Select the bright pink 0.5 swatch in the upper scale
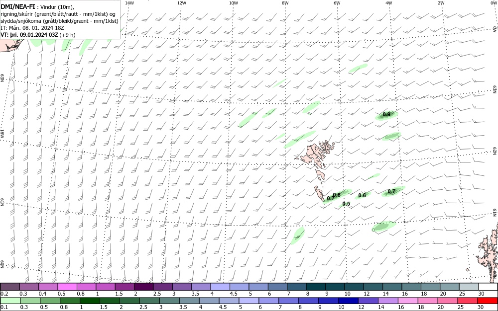 tap(67, 287)
